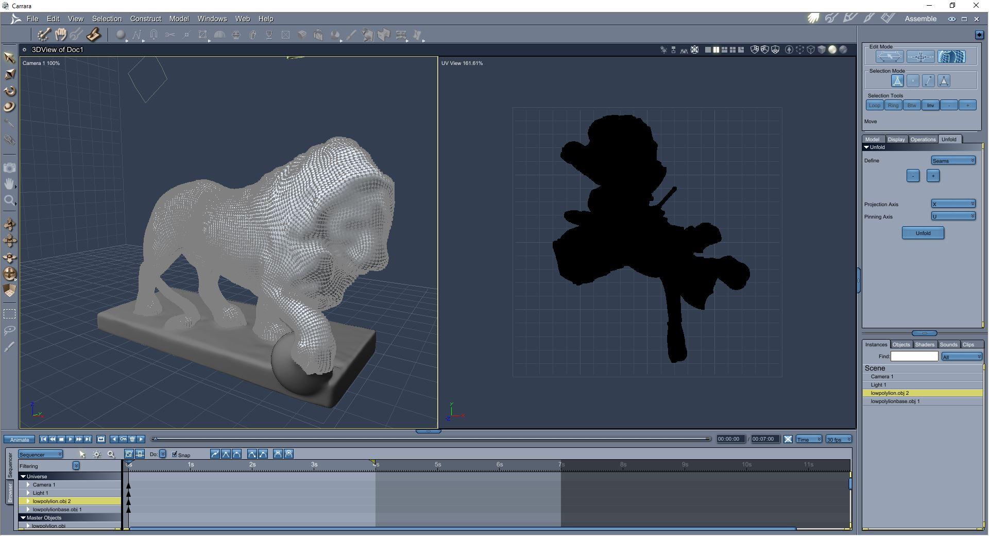The width and height of the screenshot is (989, 536).
Task: Open the Pinning Axis dropdown
Action: [x=953, y=216]
